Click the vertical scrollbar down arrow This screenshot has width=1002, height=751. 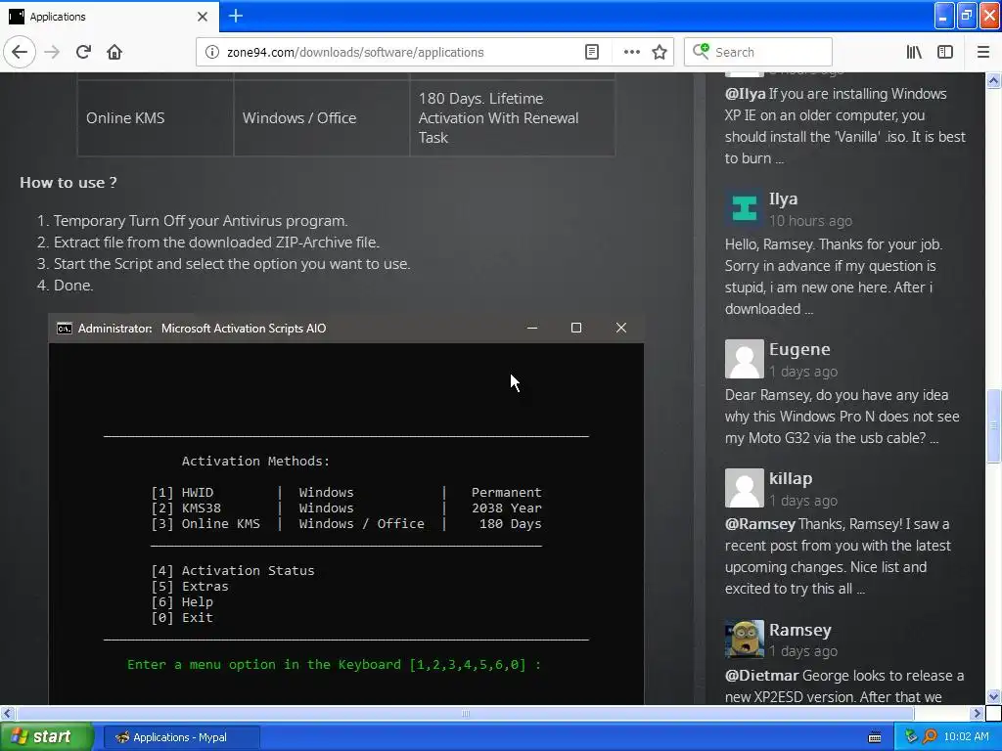click(994, 696)
